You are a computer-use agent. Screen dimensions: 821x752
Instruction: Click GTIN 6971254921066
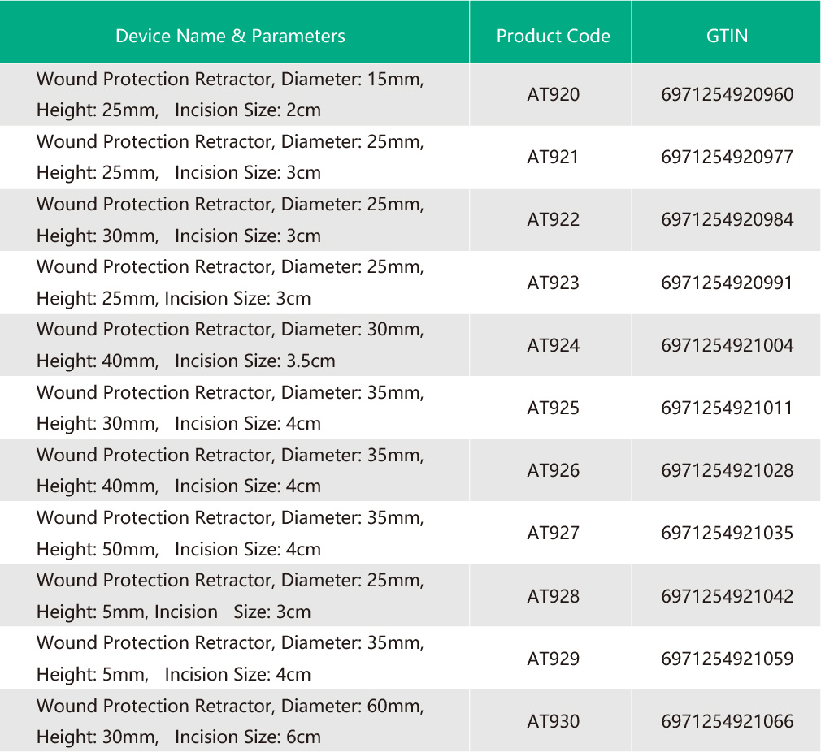[x=728, y=722]
